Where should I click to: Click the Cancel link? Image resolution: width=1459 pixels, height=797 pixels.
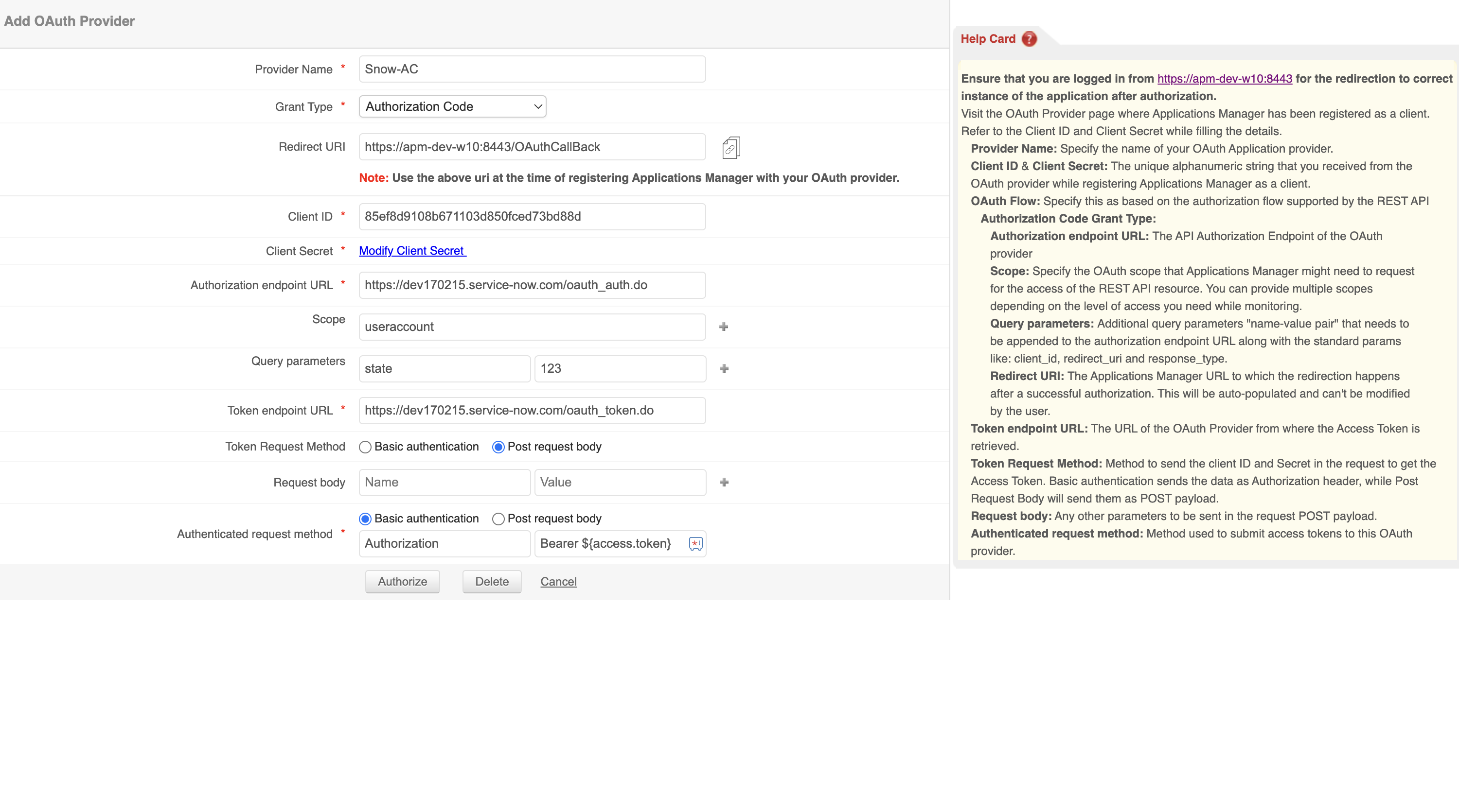click(558, 581)
